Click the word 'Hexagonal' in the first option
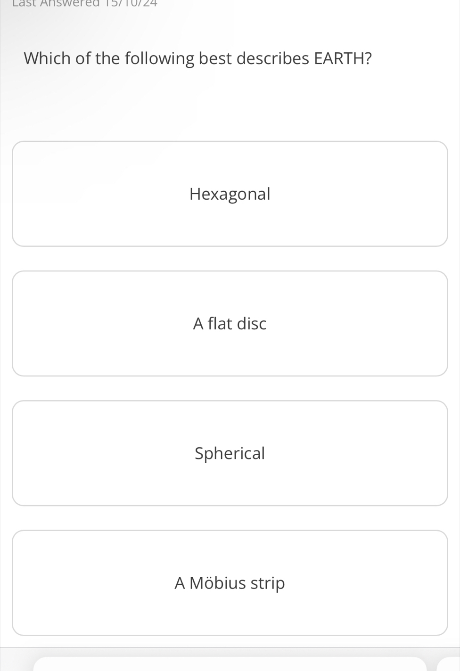Viewport: 460px width, 671px height. tap(230, 194)
